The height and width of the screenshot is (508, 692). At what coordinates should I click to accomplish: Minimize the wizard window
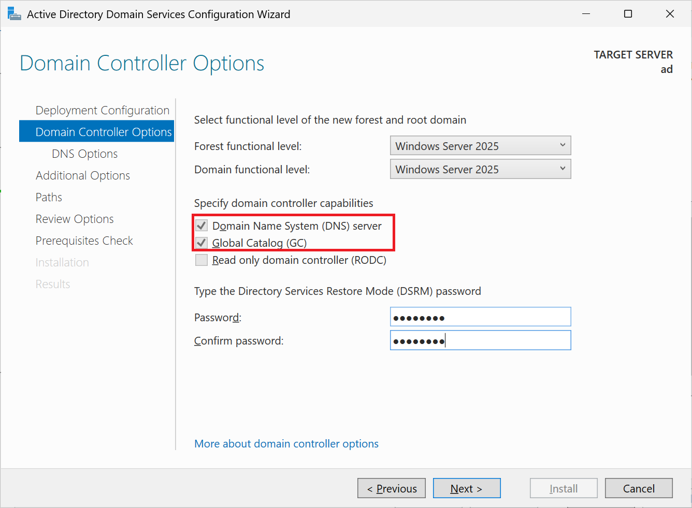586,14
